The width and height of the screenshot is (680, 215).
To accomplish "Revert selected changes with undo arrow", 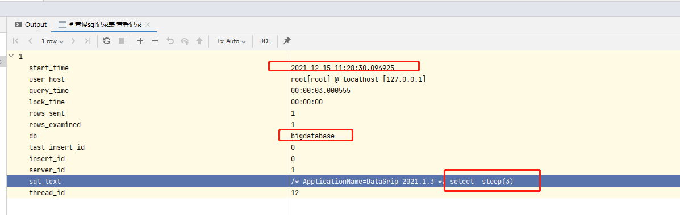I will pyautogui.click(x=170, y=41).
